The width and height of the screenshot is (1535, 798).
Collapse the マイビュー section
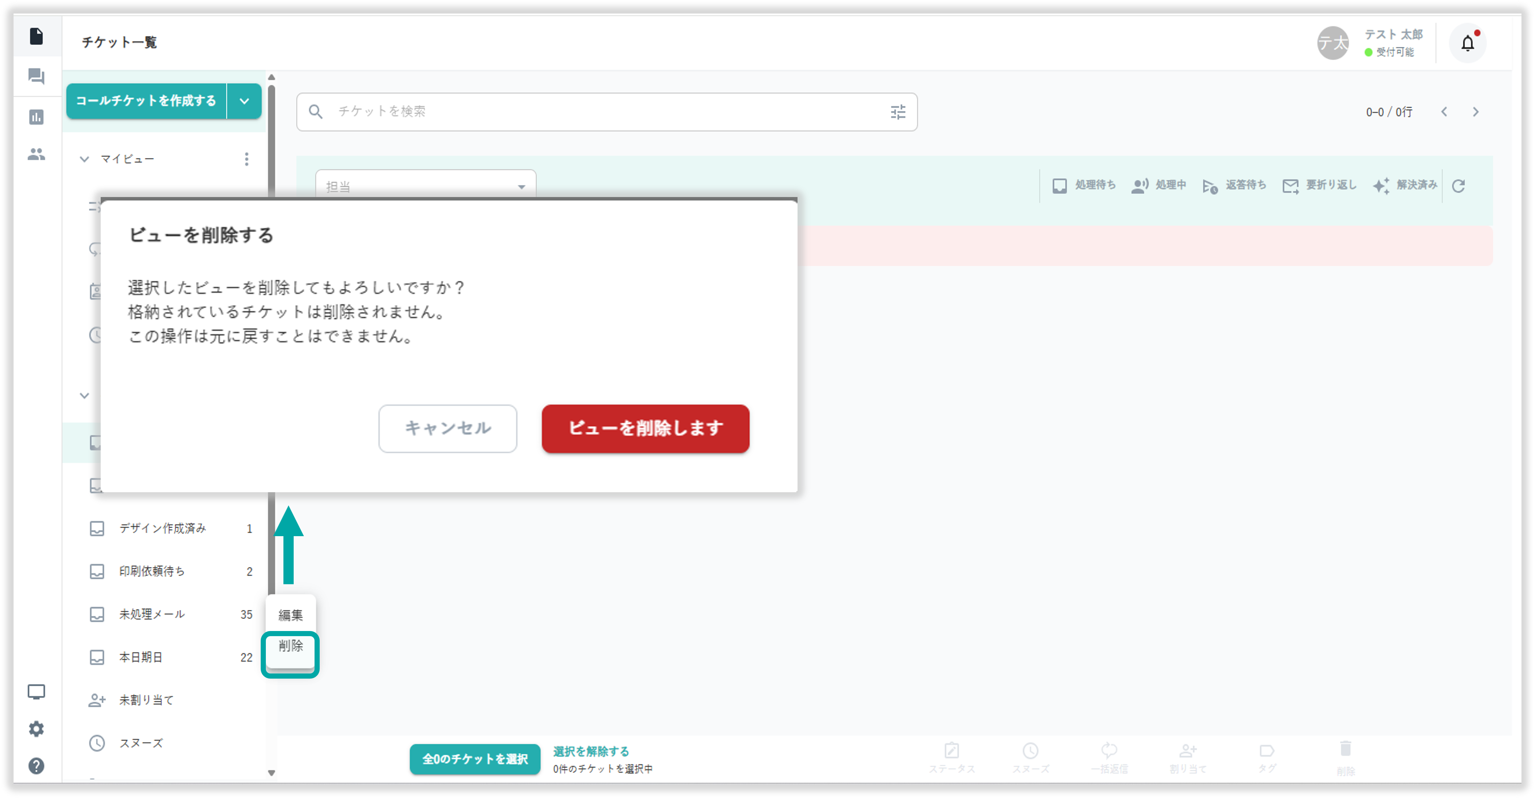coord(85,159)
